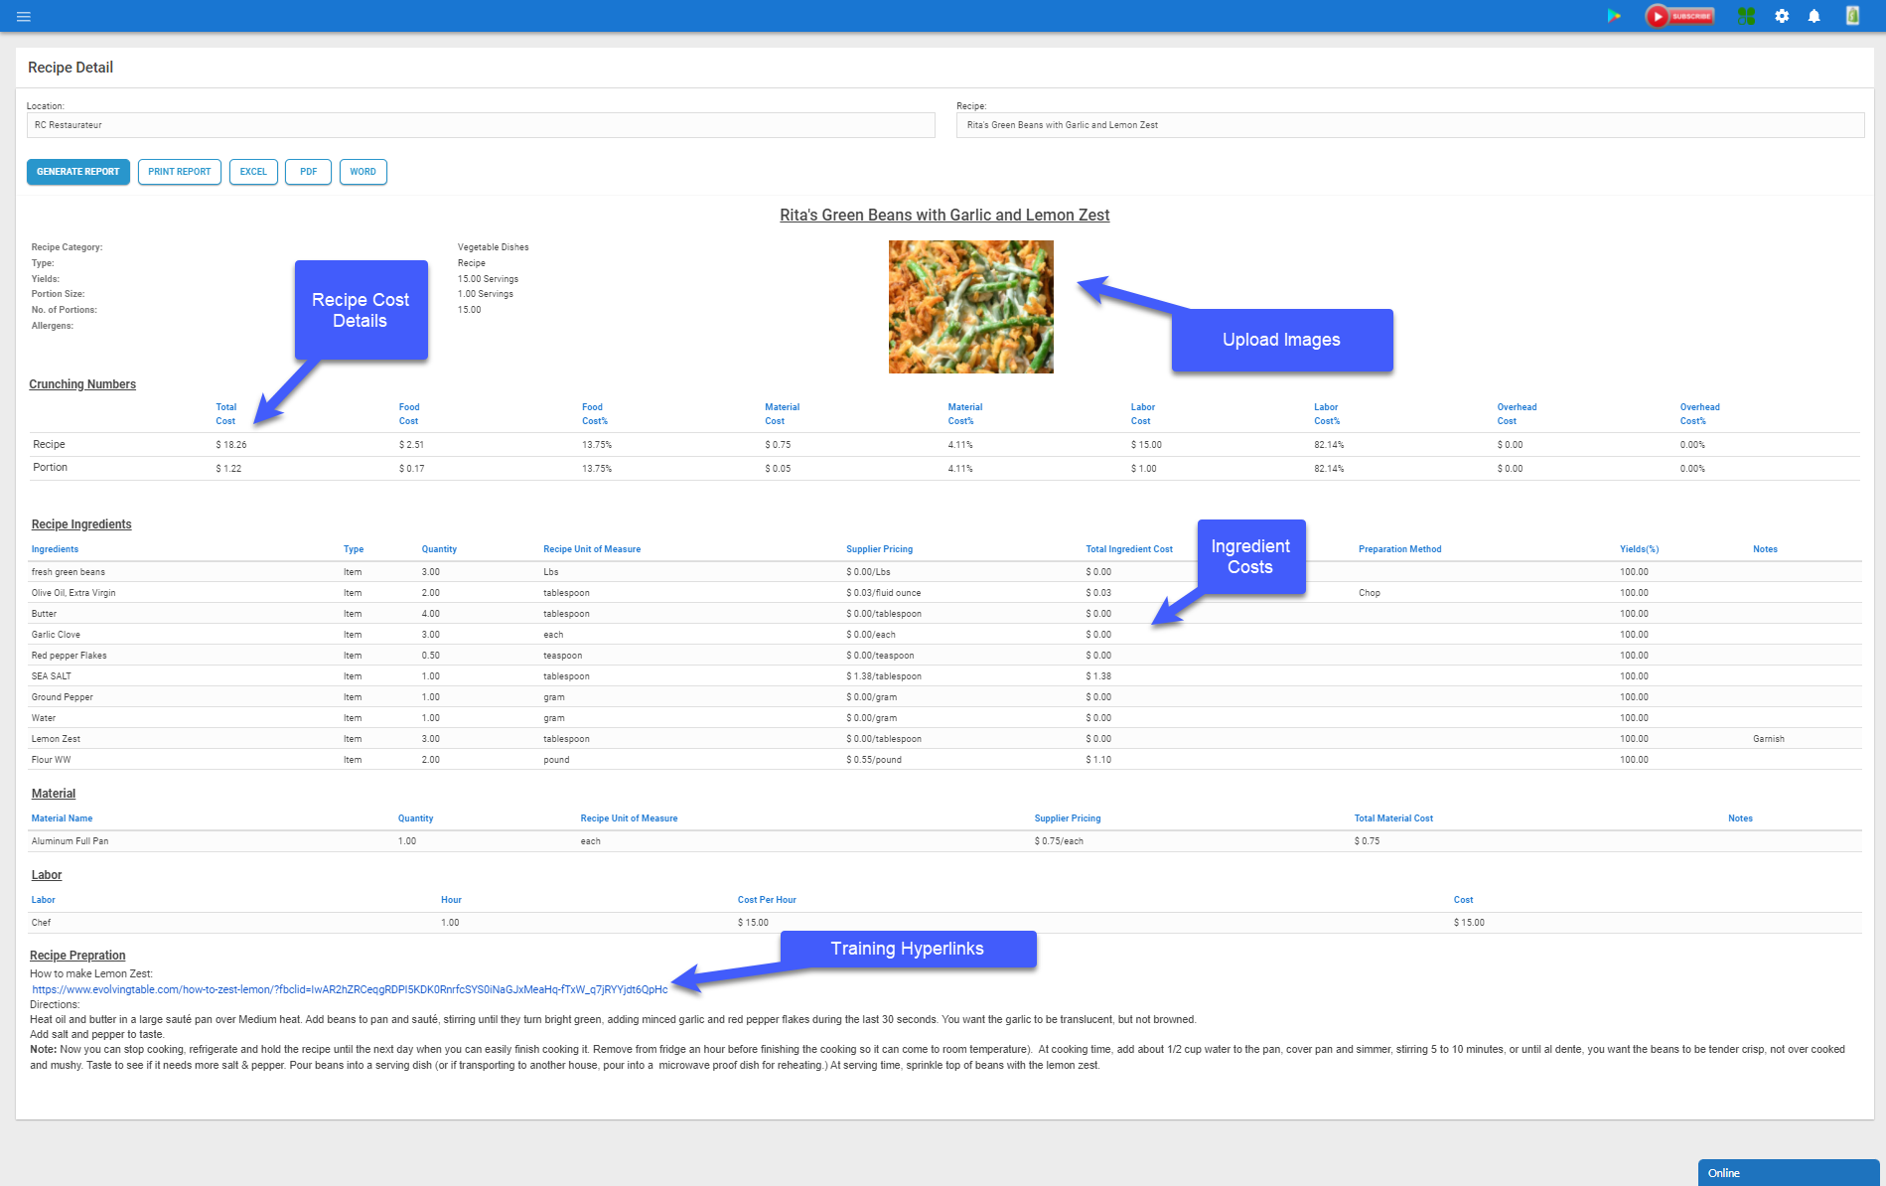1886x1186 pixels.
Task: Open the navigation hamburger menu
Action: 23,16
